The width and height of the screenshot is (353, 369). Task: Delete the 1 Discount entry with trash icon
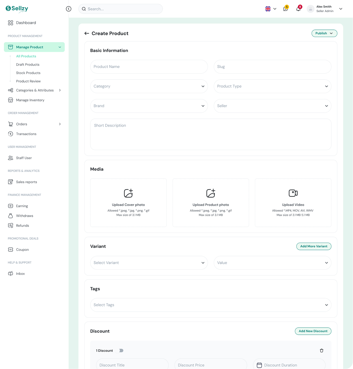click(322, 350)
